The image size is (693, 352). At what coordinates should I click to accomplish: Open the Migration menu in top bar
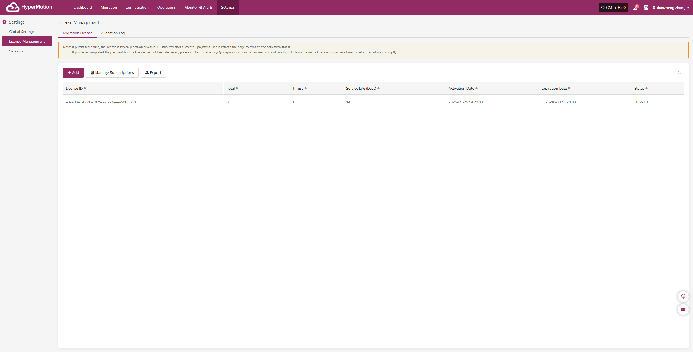click(109, 7)
